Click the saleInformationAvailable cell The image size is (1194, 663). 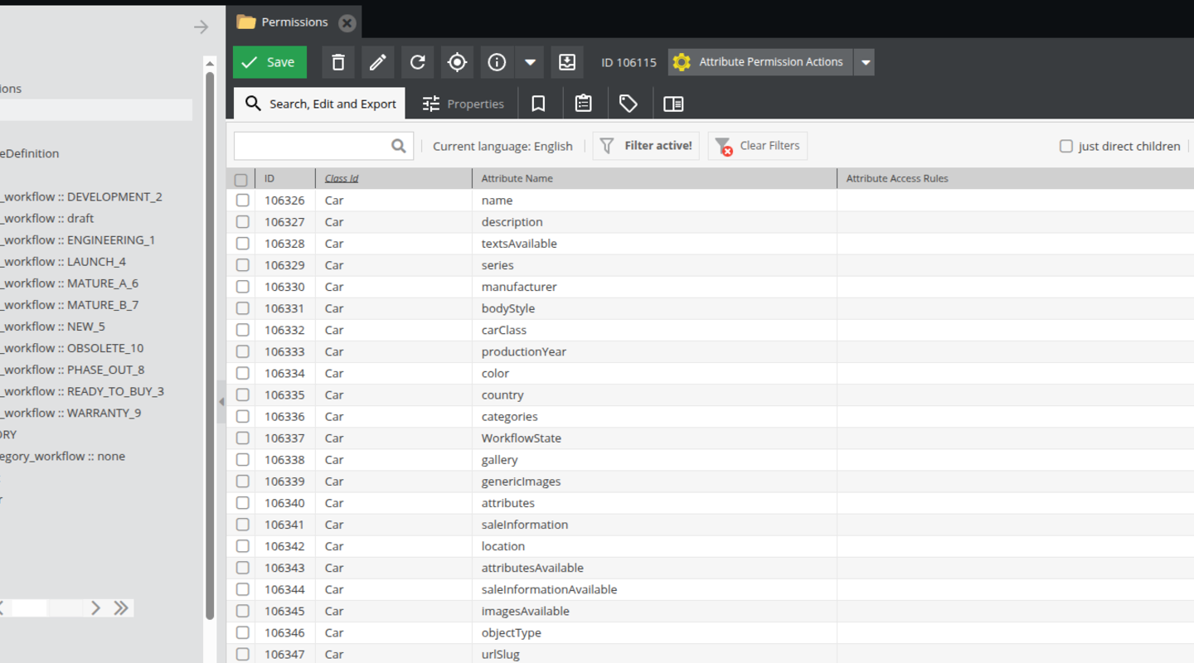pyautogui.click(x=654, y=589)
